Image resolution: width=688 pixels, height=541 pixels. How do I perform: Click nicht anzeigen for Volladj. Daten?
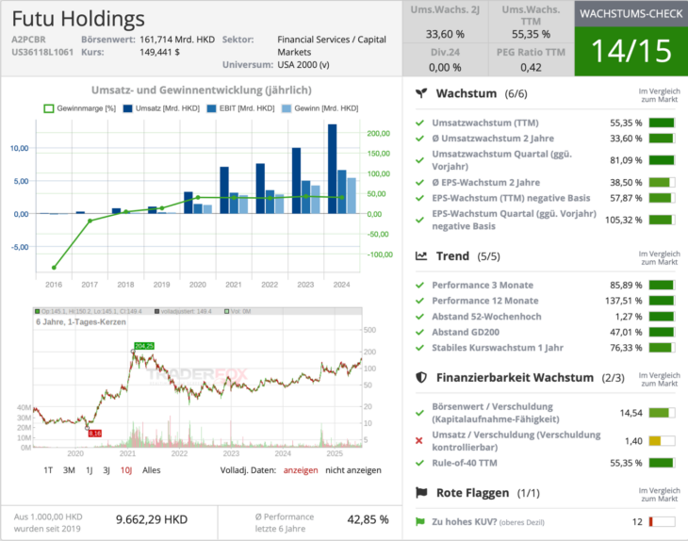pyautogui.click(x=353, y=470)
